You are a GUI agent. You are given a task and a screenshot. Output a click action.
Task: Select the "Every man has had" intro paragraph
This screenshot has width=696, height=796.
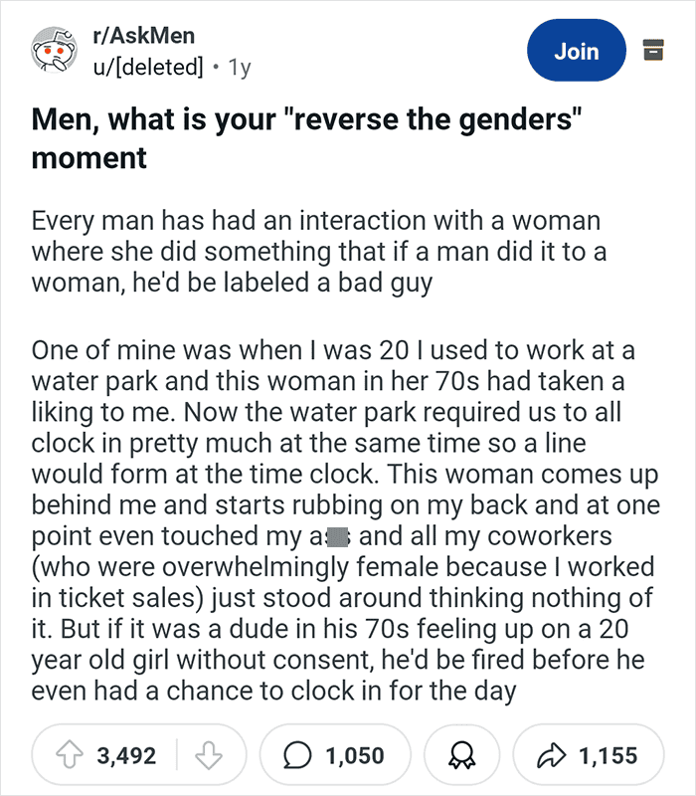319,252
